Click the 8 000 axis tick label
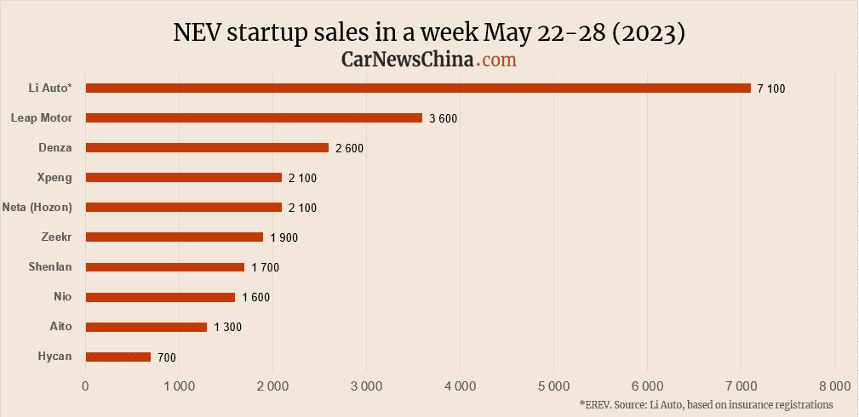 point(833,386)
